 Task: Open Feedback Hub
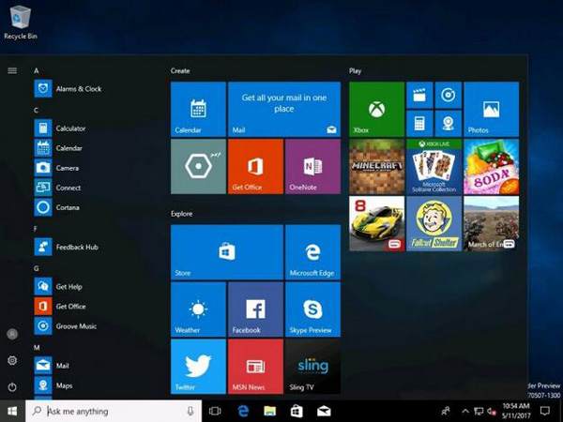[x=67, y=247]
